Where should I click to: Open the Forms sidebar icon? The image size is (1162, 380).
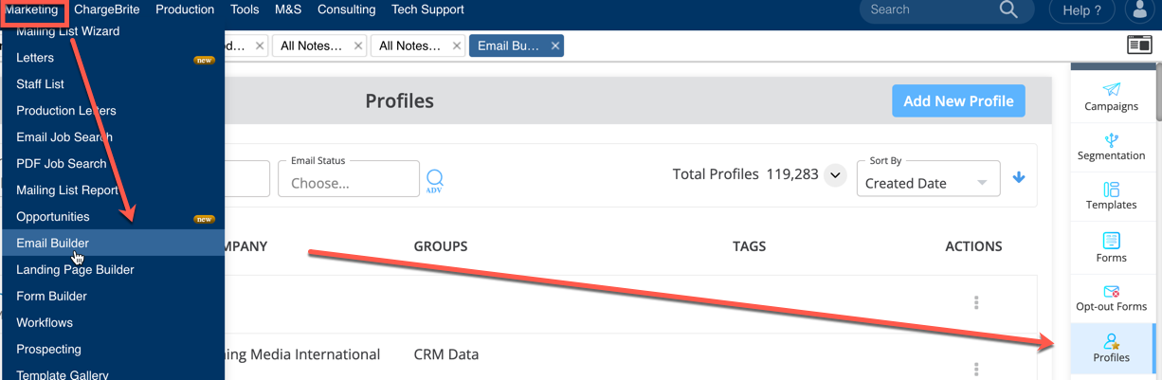click(1112, 241)
